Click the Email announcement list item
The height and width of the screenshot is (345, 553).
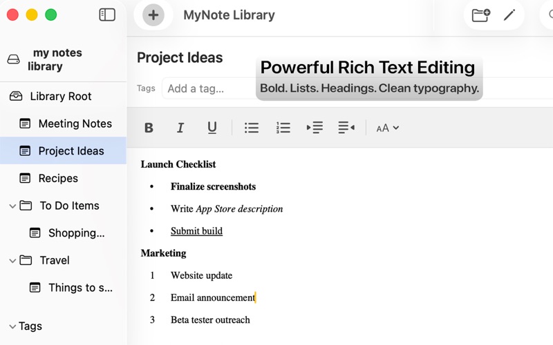(213, 297)
